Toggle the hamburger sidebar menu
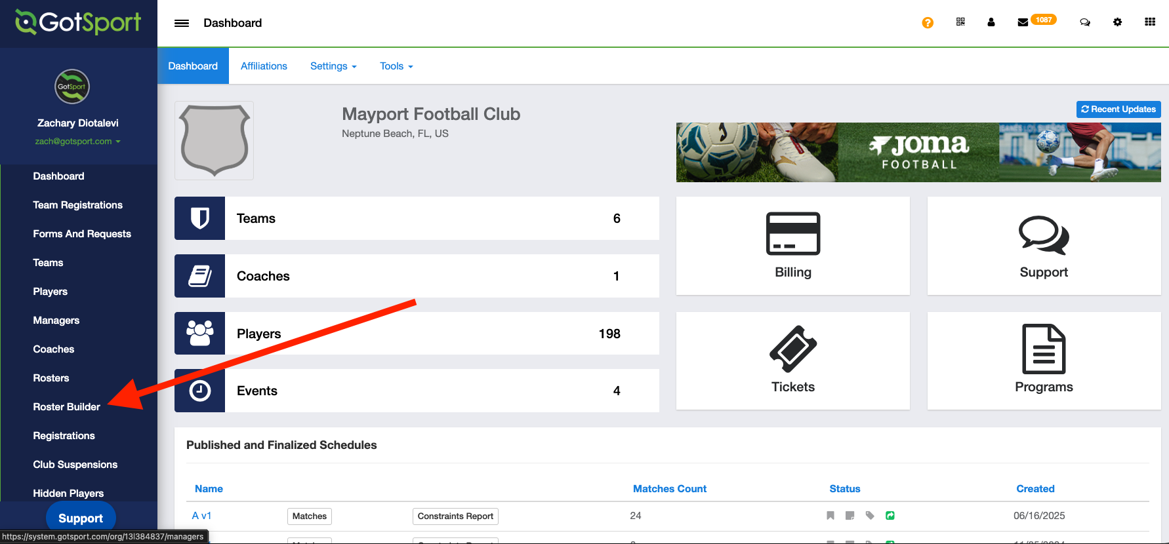 182,23
